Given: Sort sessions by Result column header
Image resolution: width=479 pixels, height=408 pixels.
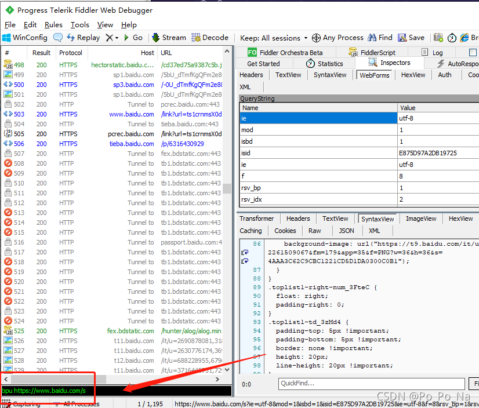Looking at the screenshot, I should click(41, 53).
